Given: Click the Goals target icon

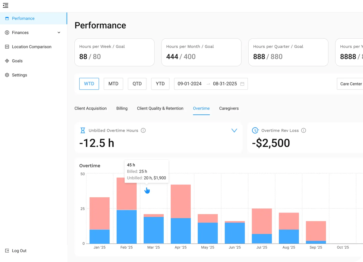Looking at the screenshot, I should 7,61.
